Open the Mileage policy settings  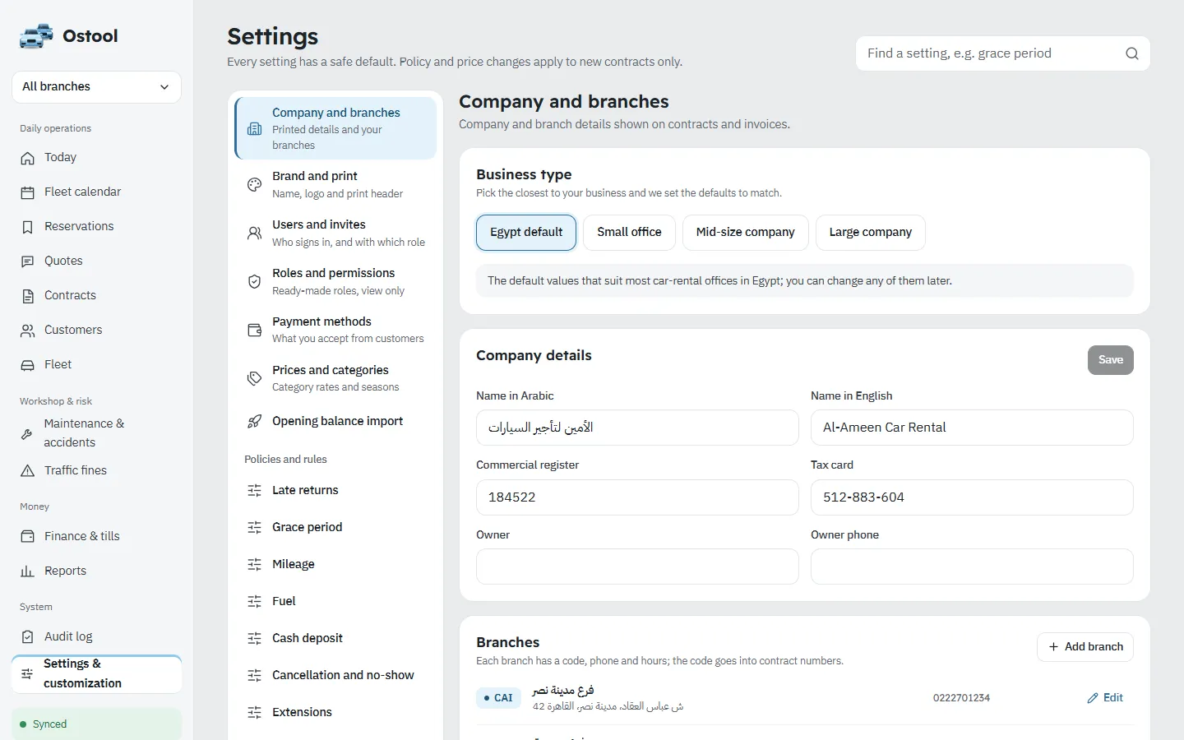(335, 565)
